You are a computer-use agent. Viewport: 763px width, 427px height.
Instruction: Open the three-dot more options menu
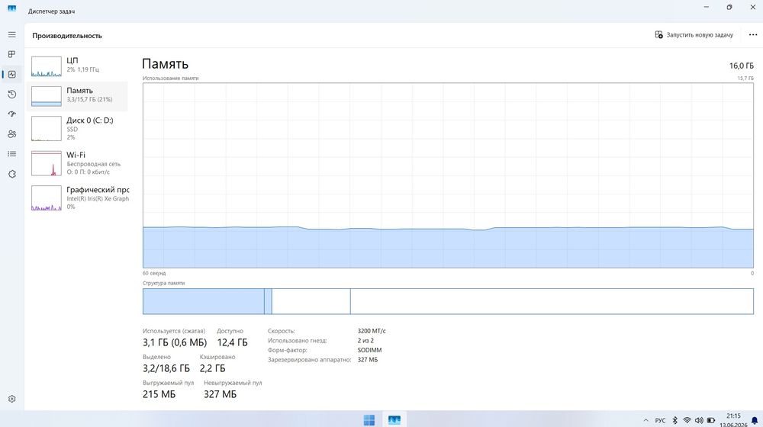(x=753, y=35)
